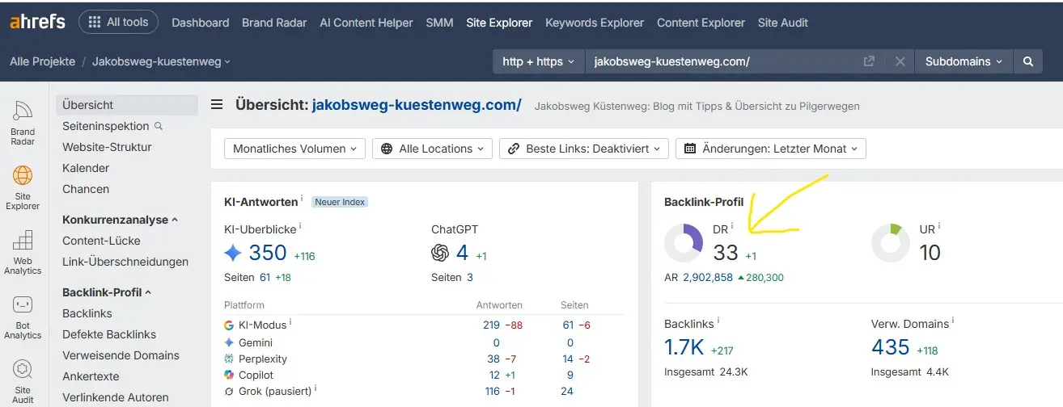1063x407 pixels.
Task: Clear the URL with the X icon
Action: coord(900,61)
